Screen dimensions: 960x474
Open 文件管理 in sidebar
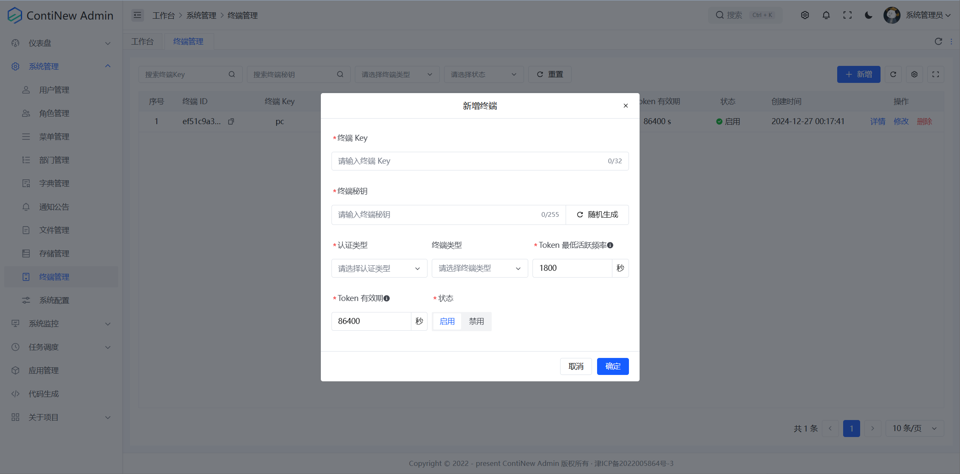61,230
